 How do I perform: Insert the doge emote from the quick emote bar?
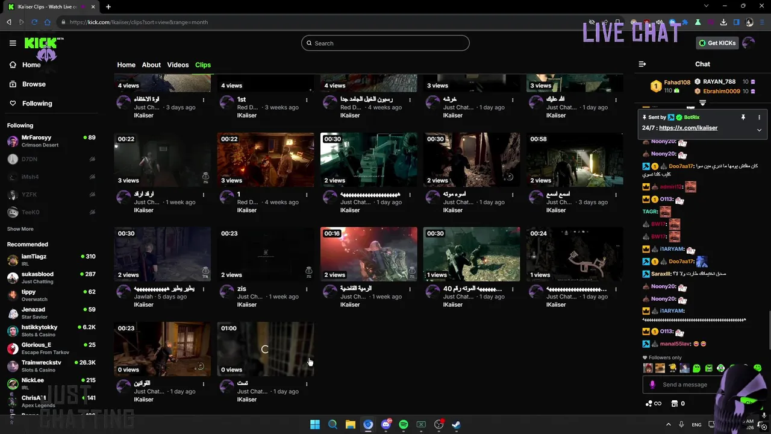coord(660,368)
